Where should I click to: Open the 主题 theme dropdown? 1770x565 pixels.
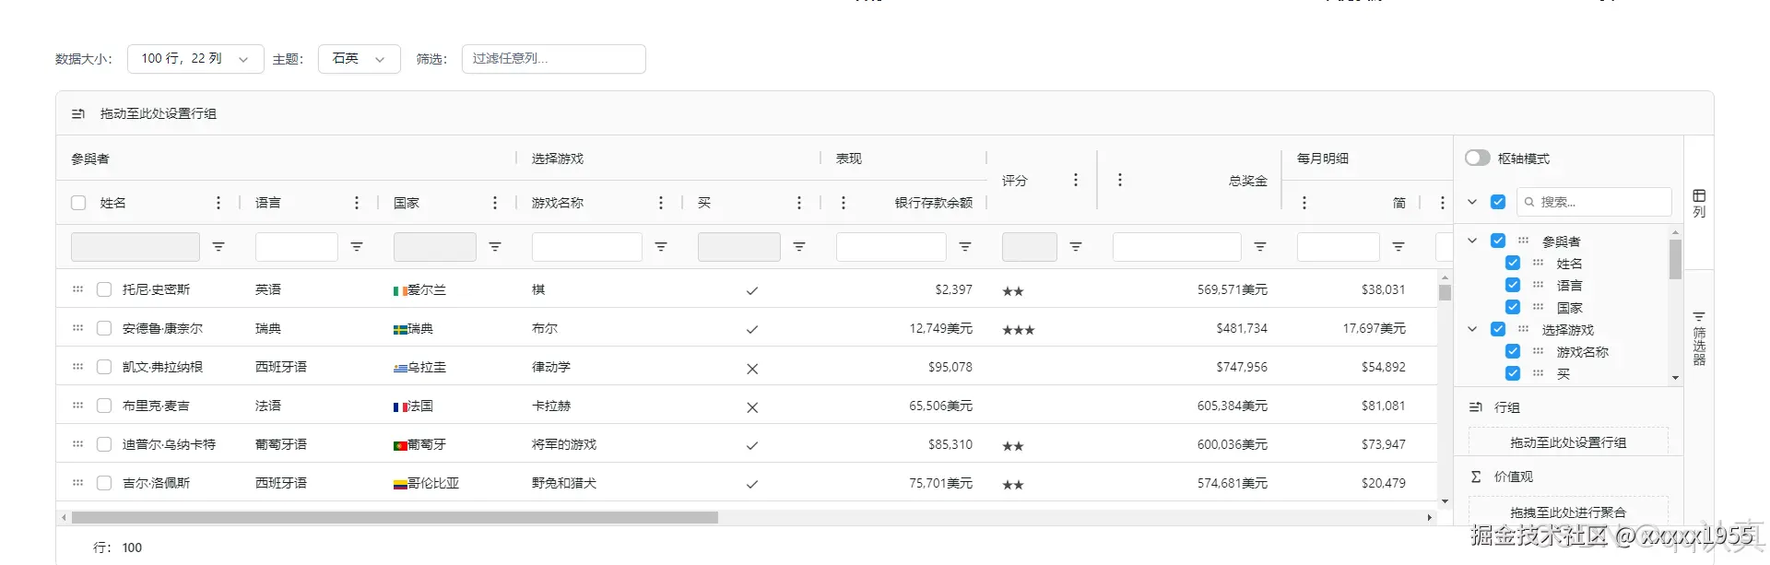click(x=359, y=59)
